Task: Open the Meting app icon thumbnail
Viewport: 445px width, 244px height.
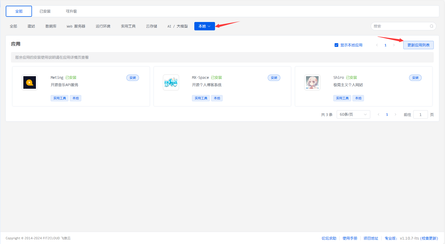Action: [30, 82]
